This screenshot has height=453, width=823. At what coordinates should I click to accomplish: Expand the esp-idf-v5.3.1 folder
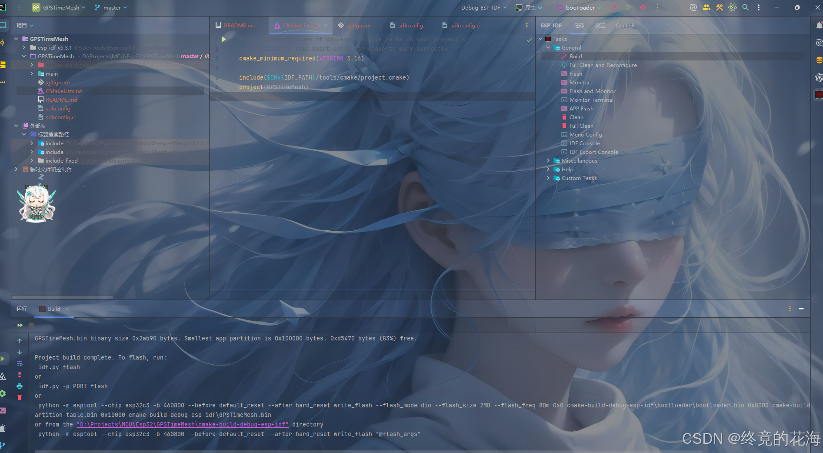pos(24,47)
